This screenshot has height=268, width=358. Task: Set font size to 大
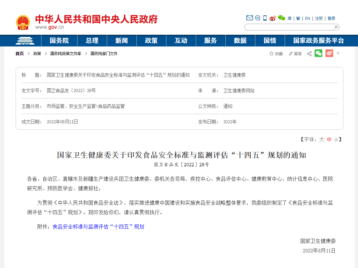click(x=322, y=140)
